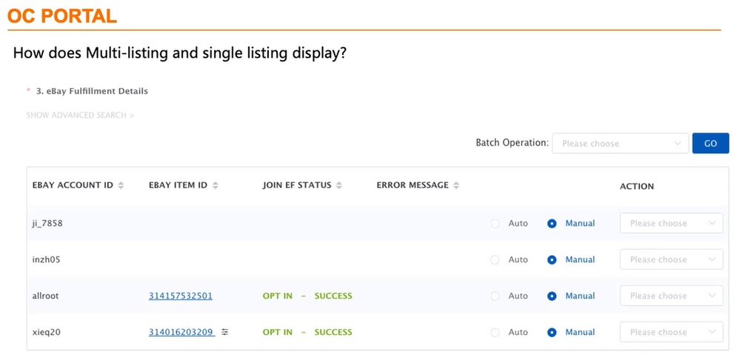Open Action dropdown for ji_7858 row
Viewport: 739px width, 355px height.
[x=671, y=223]
